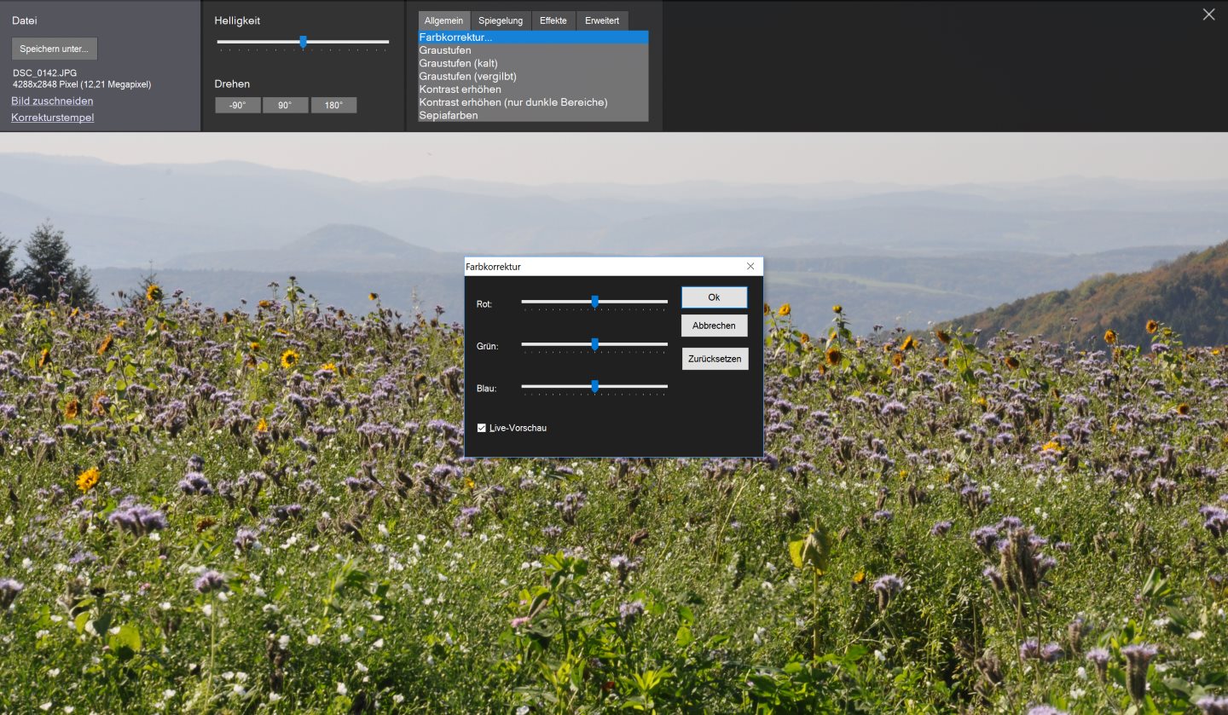Open the Korrekturstempel link
1228x715 pixels.
52,118
